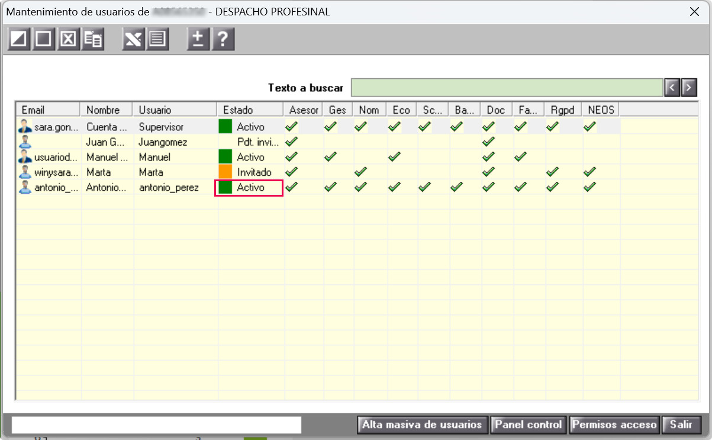Click the empty square toolbar icon
This screenshot has height=440, width=712.
point(44,39)
